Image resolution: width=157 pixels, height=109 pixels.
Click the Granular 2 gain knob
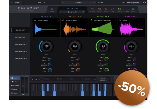point(75,47)
